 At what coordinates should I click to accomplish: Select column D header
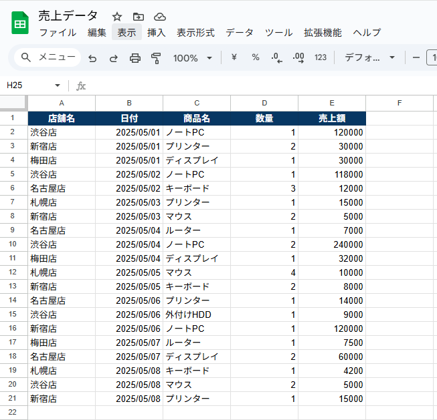coord(264,103)
